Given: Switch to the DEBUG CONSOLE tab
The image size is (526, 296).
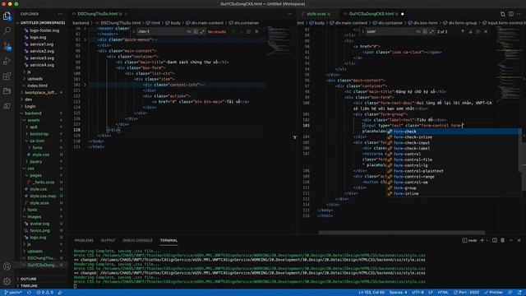Looking at the screenshot, I should point(137,240).
